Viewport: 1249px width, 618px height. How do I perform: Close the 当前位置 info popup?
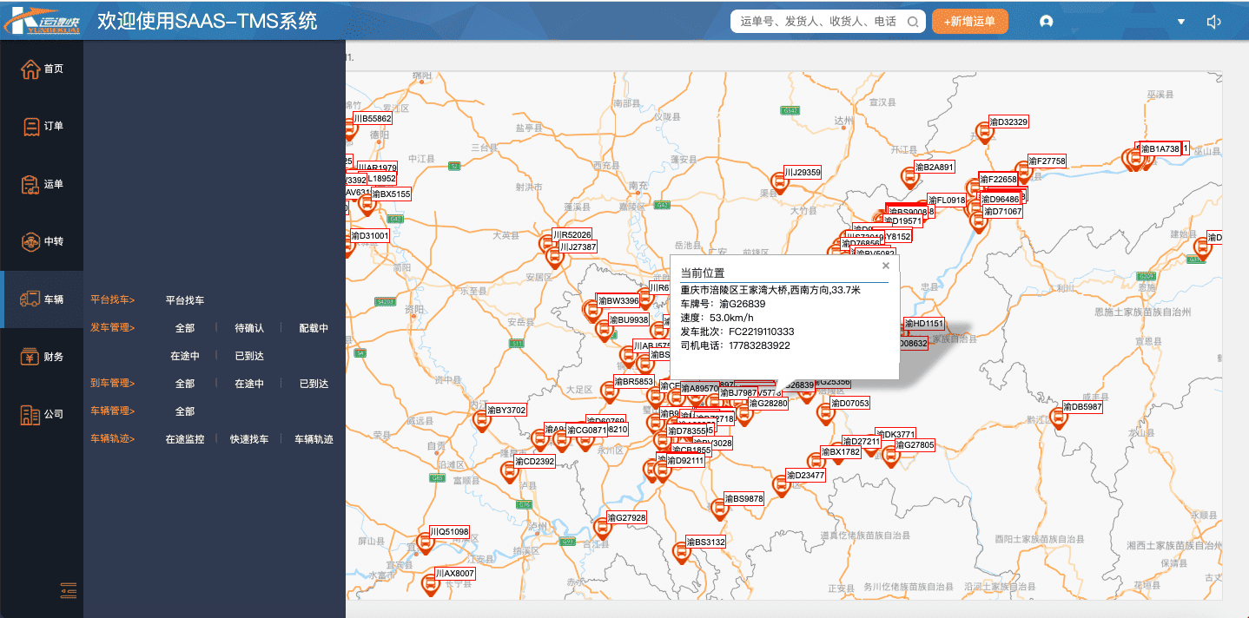click(886, 266)
